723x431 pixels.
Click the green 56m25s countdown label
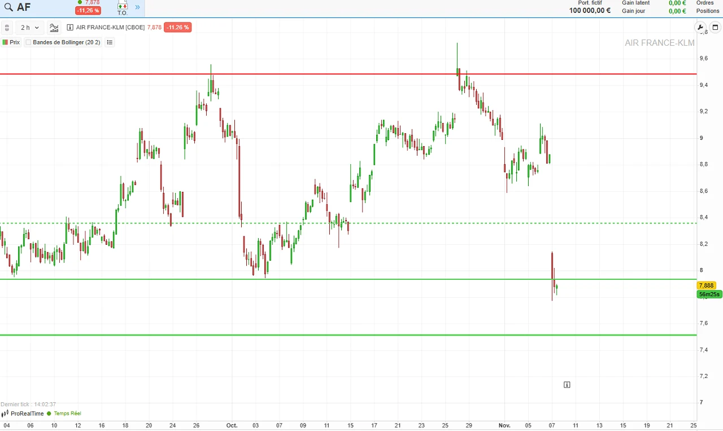coord(709,294)
